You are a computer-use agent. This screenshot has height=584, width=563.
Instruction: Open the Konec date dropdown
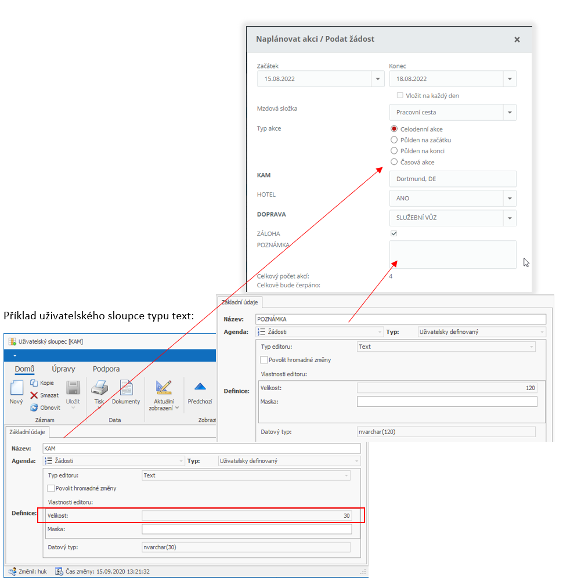pyautogui.click(x=510, y=79)
